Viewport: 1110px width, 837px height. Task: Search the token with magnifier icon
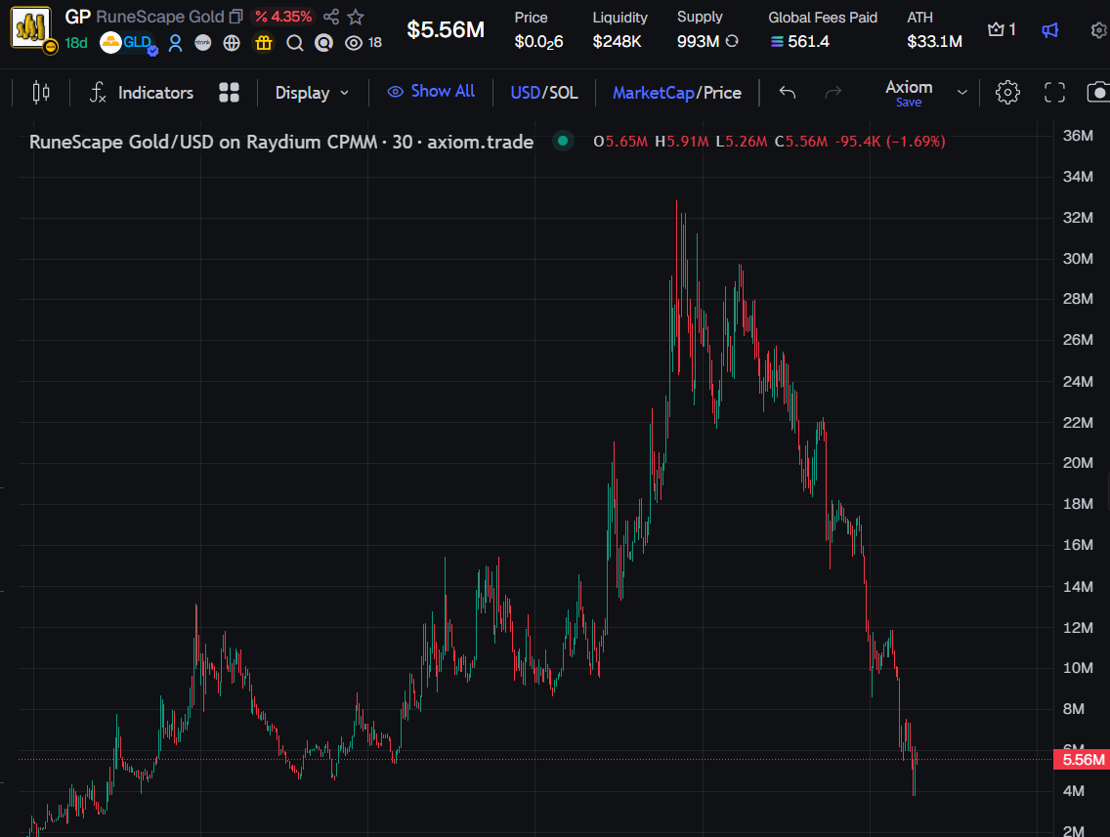click(294, 43)
